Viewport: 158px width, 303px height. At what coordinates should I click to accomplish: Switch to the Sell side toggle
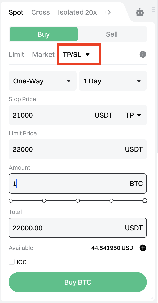[112, 34]
